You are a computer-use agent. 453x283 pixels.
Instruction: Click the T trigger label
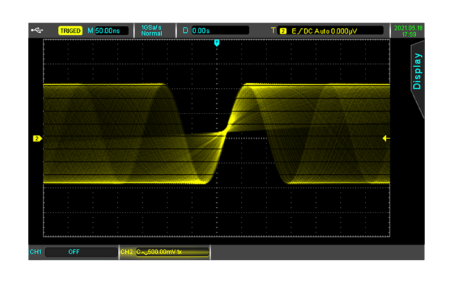[x=273, y=31]
